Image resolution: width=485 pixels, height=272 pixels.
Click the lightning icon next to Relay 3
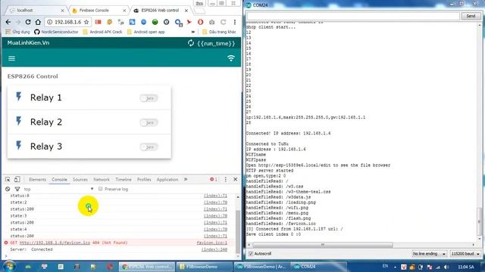19,146
